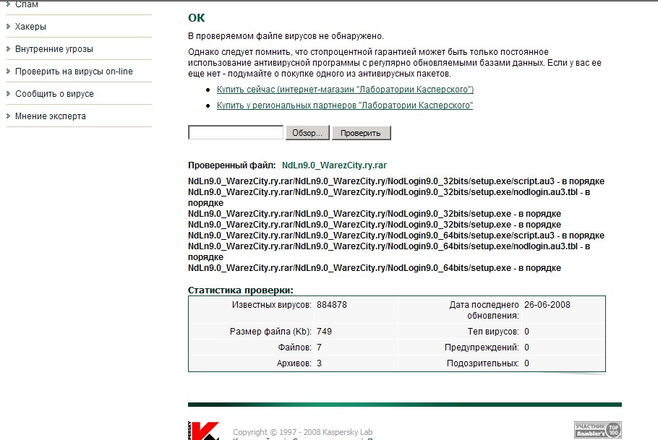This screenshot has height=440, width=658.
Task: Open the Хакеры sidebar section
Action: click(x=30, y=27)
